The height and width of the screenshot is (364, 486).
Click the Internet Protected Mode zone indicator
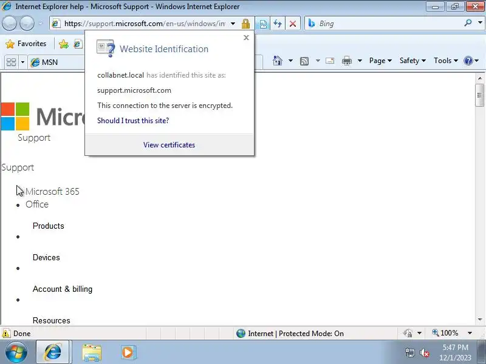290,333
